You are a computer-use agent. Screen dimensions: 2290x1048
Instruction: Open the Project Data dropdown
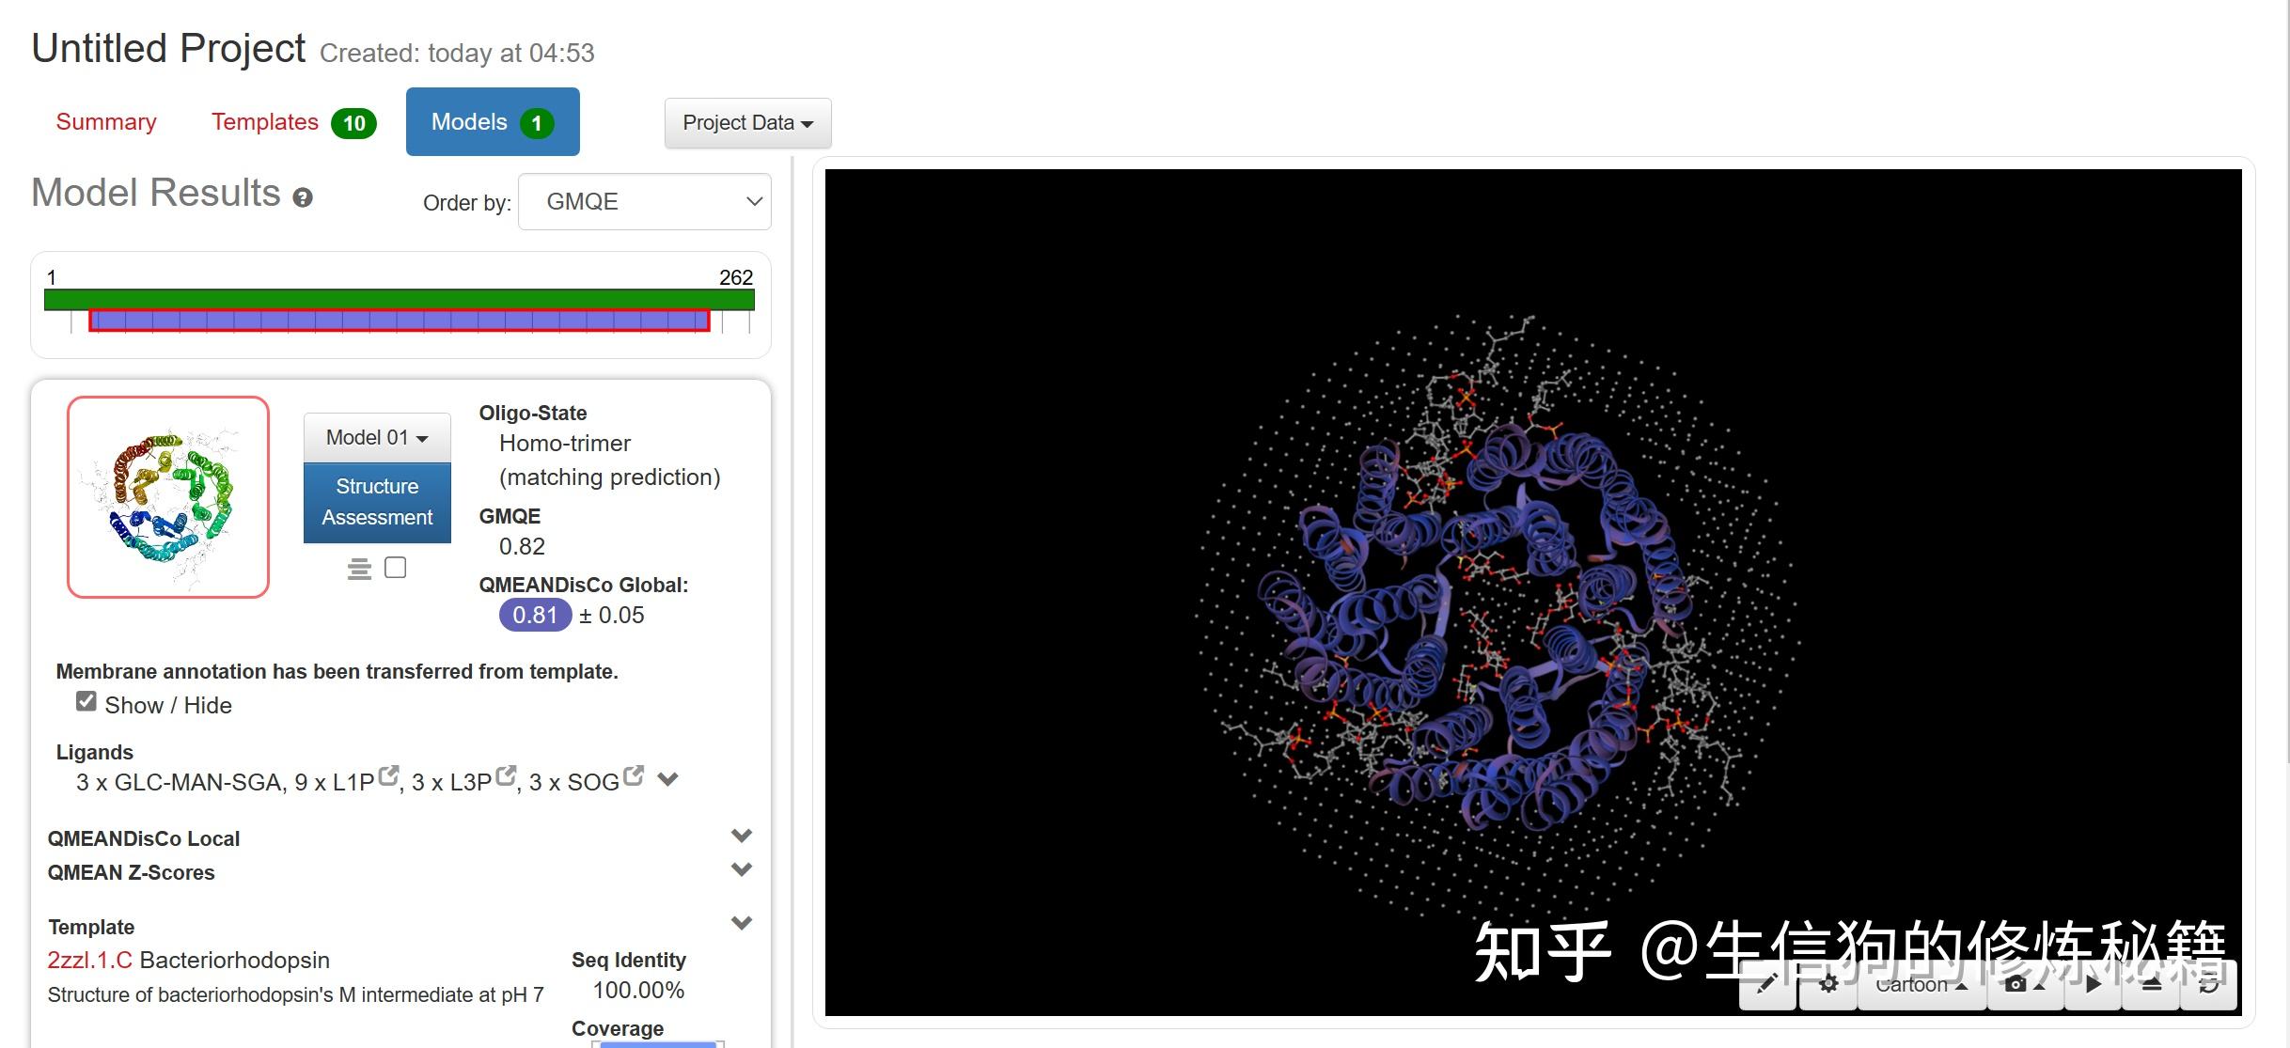pos(747,123)
